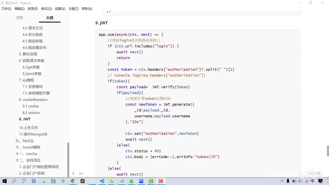This screenshot has width=329, height=185.
Task: Open the 格式 menu
Action: 46,9
